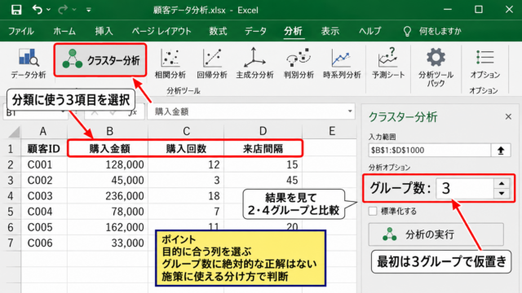Select the 来店間隔 header cell

[263, 148]
